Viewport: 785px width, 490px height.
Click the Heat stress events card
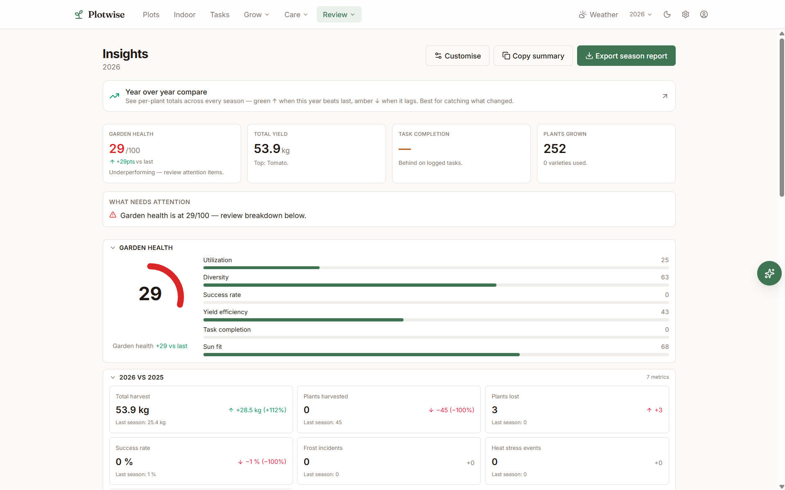[x=577, y=461]
